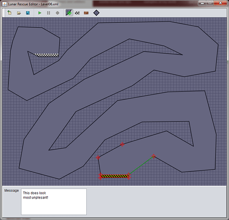Open a level with the folder icon
The image size is (229, 220).
pos(19,13)
